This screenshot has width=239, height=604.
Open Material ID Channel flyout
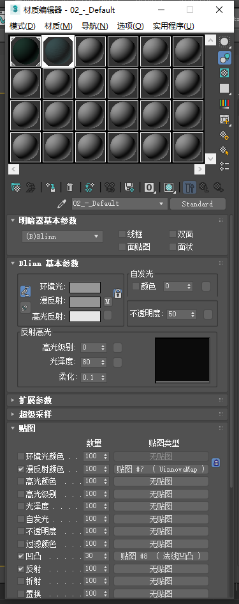coord(149,187)
